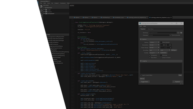Click the logging output text area
This screenshot has height=109, width=193.
tap(161, 68)
